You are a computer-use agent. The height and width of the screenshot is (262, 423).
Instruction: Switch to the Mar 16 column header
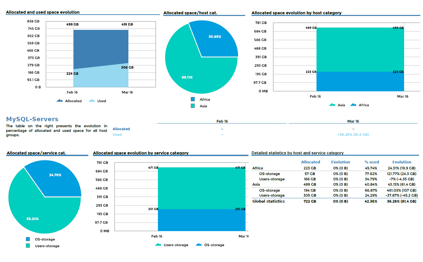(x=353, y=121)
